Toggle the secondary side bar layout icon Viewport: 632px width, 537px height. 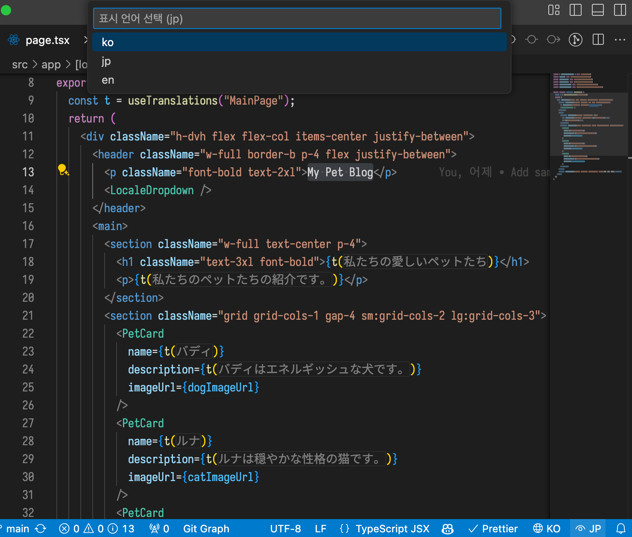(620, 10)
